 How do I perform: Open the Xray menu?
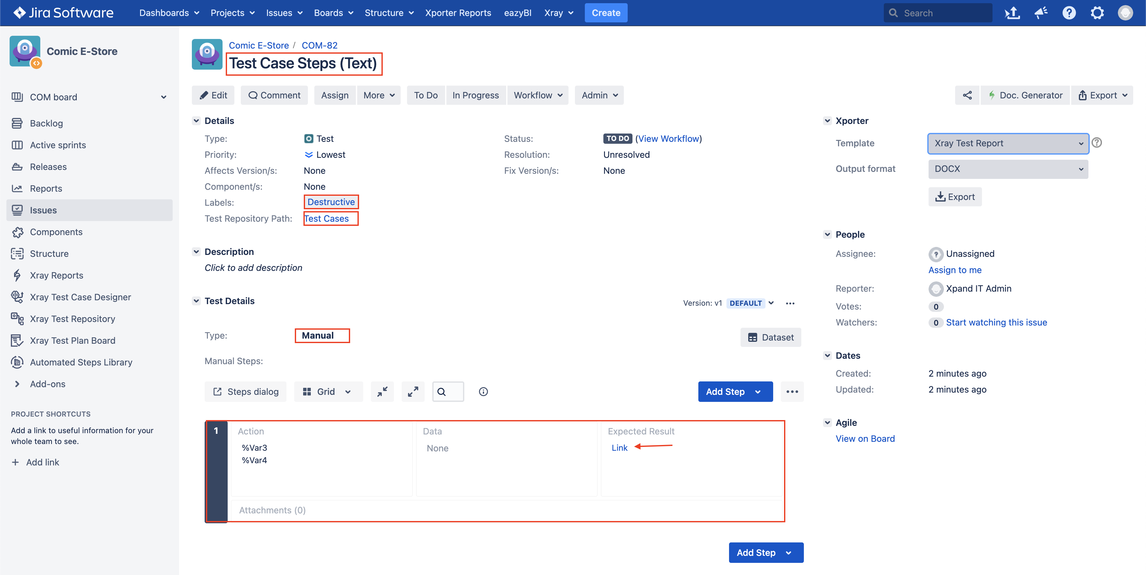559,13
